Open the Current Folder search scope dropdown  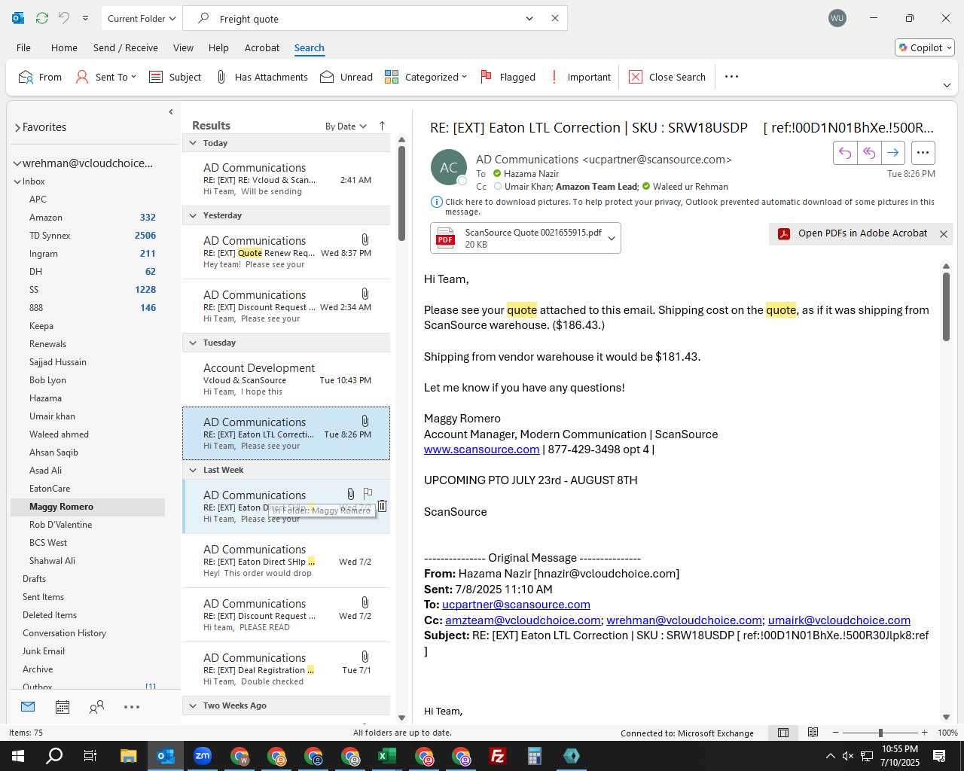click(x=142, y=18)
